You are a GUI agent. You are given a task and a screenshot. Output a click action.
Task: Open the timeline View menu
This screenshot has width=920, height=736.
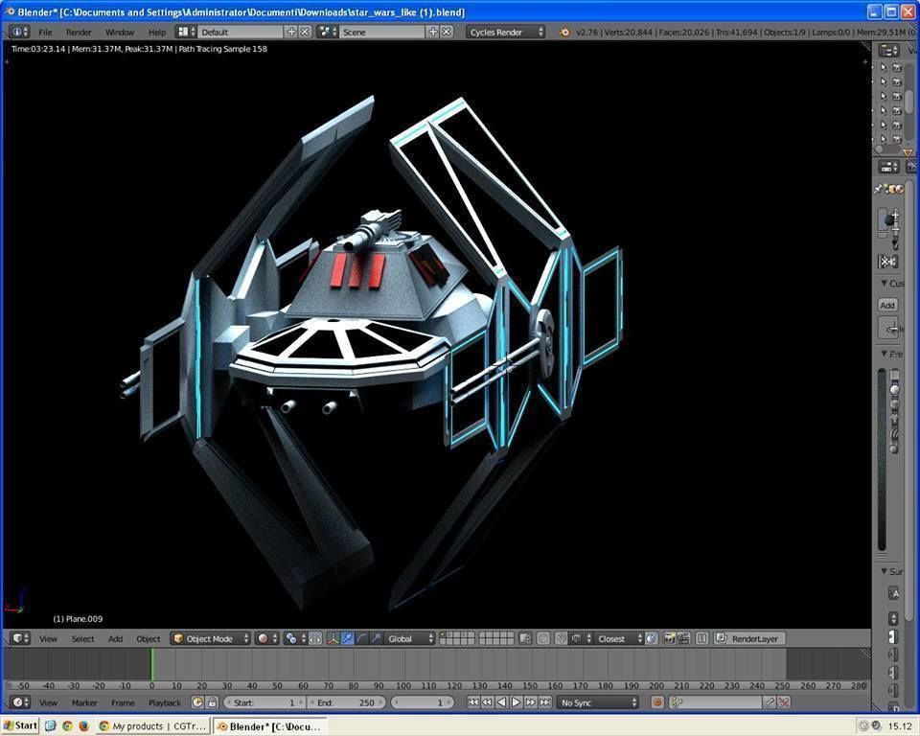click(48, 702)
